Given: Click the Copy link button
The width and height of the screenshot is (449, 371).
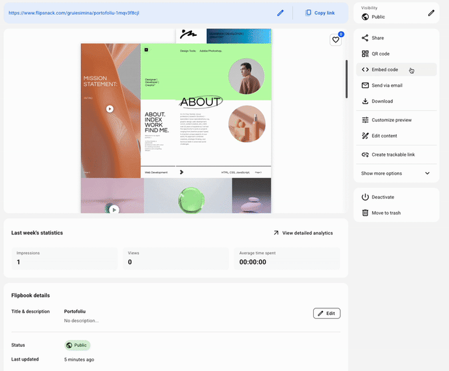Looking at the screenshot, I should coord(320,13).
